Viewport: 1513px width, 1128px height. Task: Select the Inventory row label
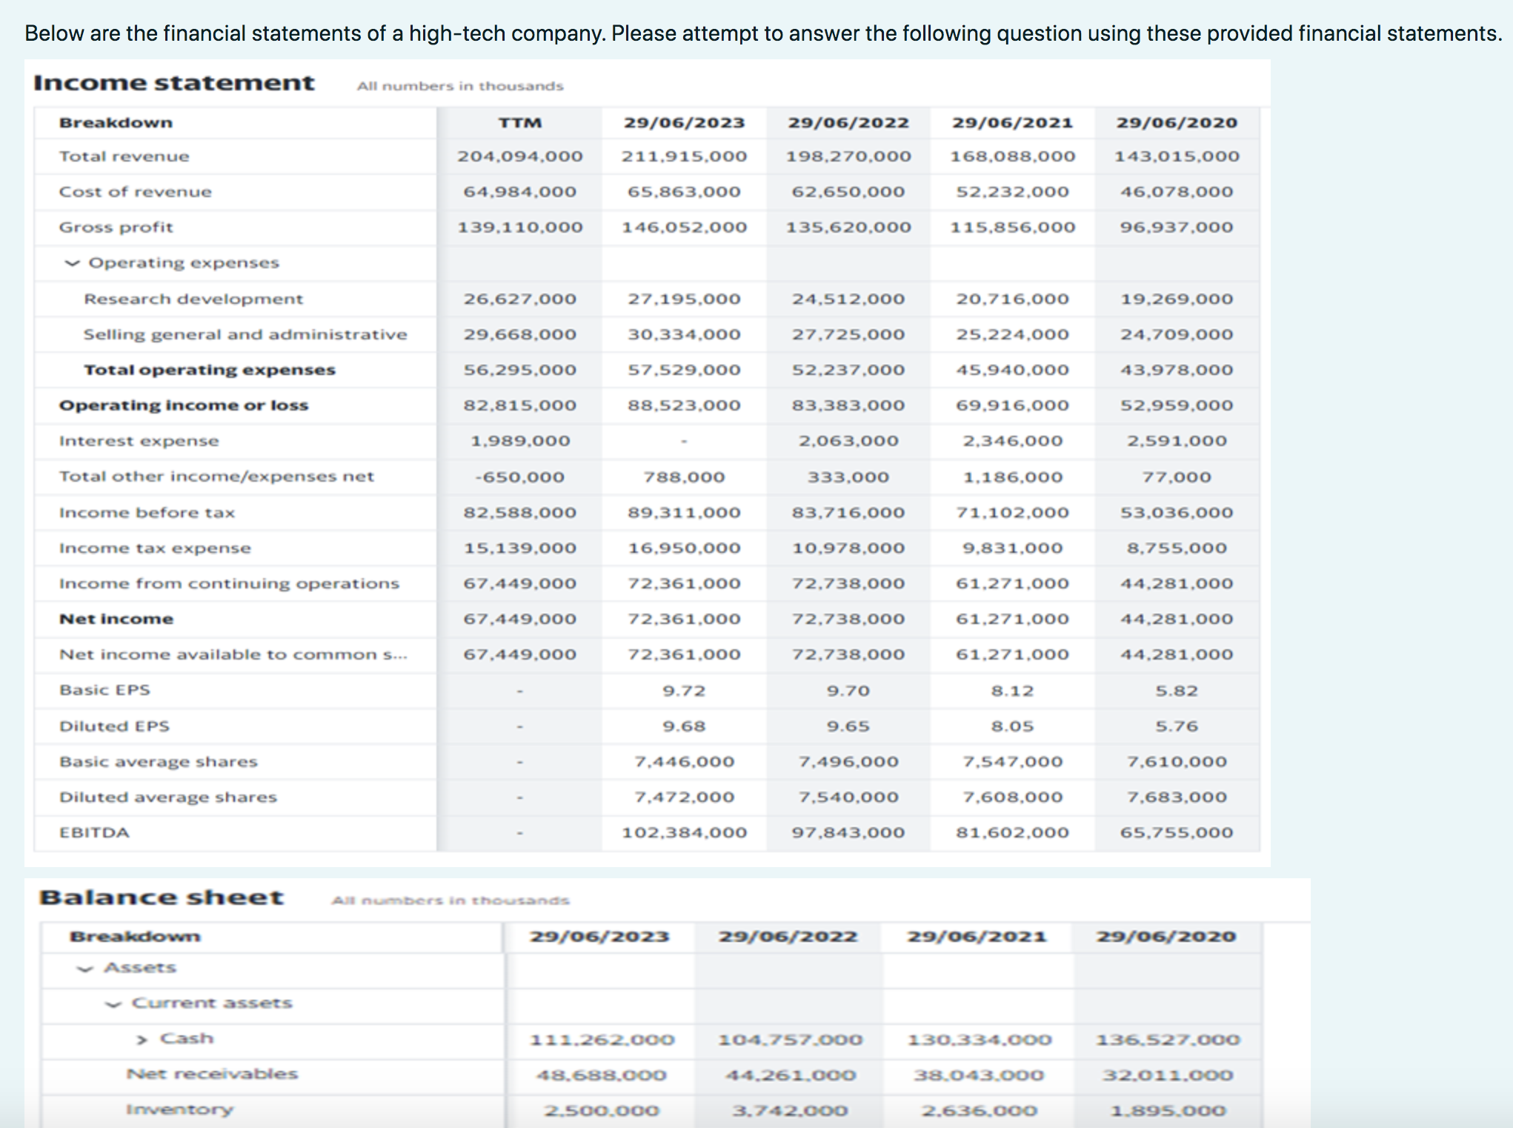179,1109
